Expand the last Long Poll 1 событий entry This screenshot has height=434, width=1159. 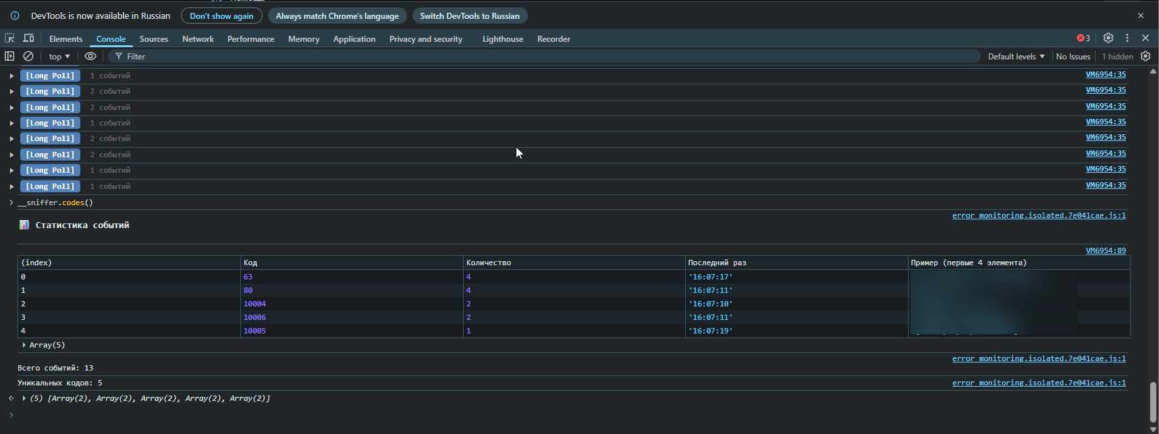click(x=11, y=186)
